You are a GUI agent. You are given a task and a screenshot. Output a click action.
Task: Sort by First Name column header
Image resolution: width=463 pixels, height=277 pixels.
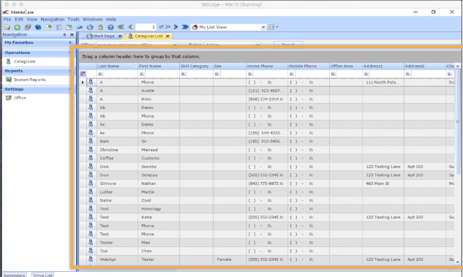click(x=159, y=66)
